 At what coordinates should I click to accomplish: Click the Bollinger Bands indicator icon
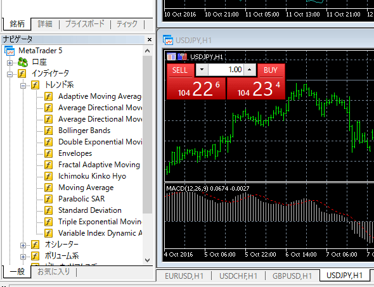pos(48,131)
